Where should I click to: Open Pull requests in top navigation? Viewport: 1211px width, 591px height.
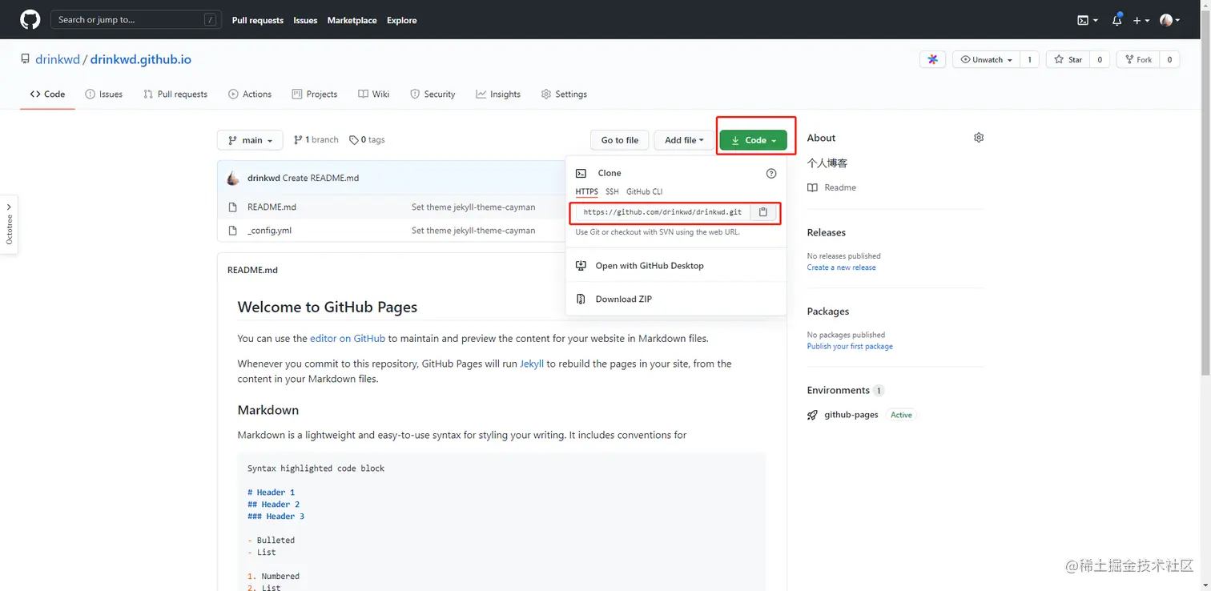tap(258, 21)
